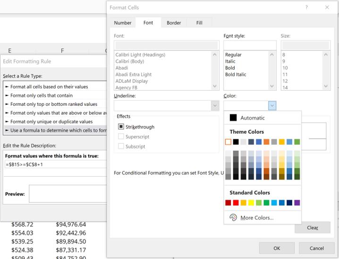
Task: Choose the green theme color swatch
Action: click(297, 142)
